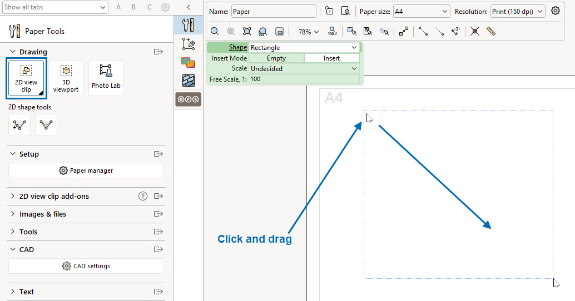The height and width of the screenshot is (301, 575).
Task: Click the OFS badge in the sidebar
Action: coord(188,99)
